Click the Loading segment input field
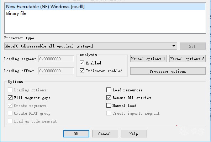The height and width of the screenshot is (142, 211). pyautogui.click(x=56, y=59)
